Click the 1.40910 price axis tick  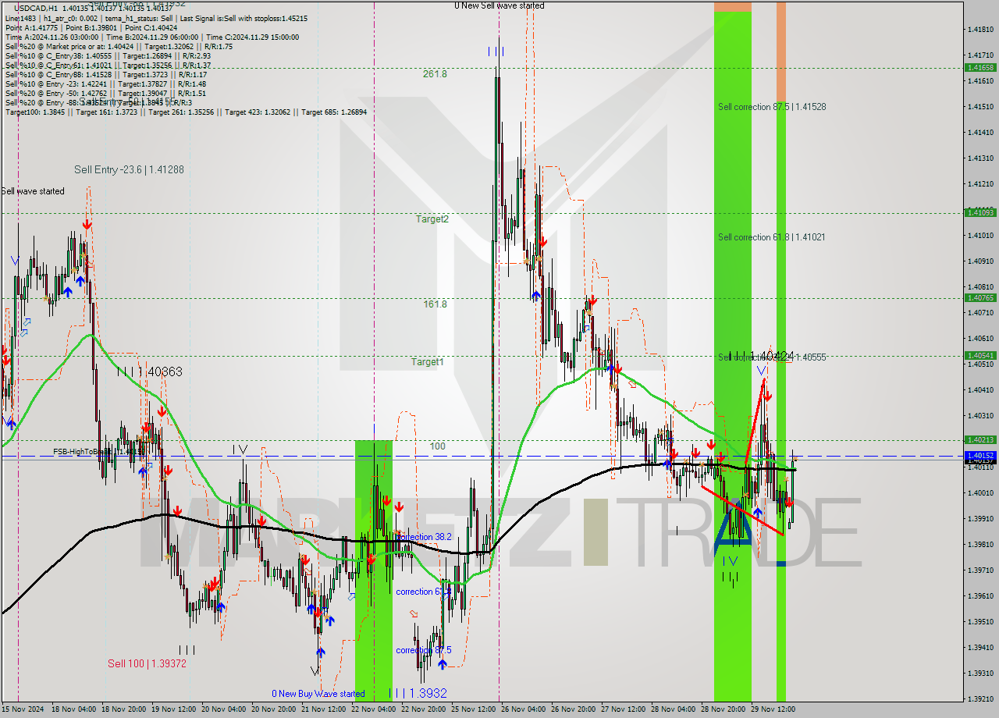(980, 261)
